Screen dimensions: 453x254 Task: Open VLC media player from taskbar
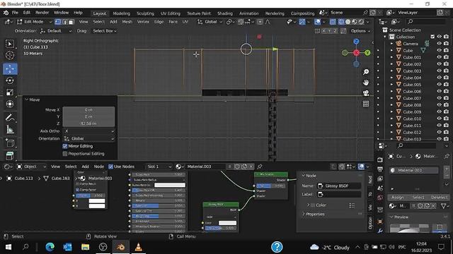coord(139,247)
